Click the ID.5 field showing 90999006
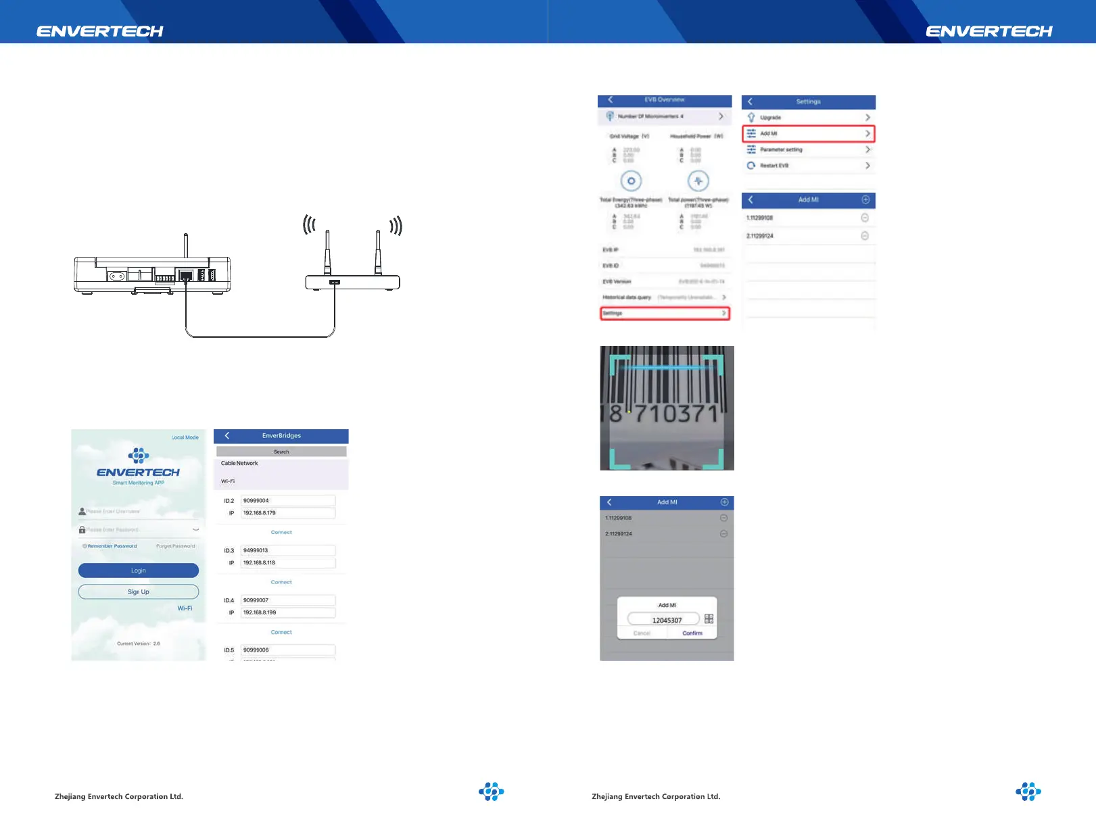 click(288, 650)
